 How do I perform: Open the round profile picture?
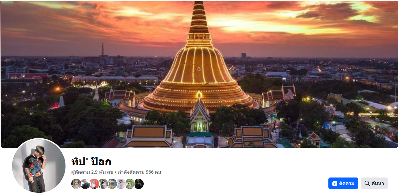39,166
